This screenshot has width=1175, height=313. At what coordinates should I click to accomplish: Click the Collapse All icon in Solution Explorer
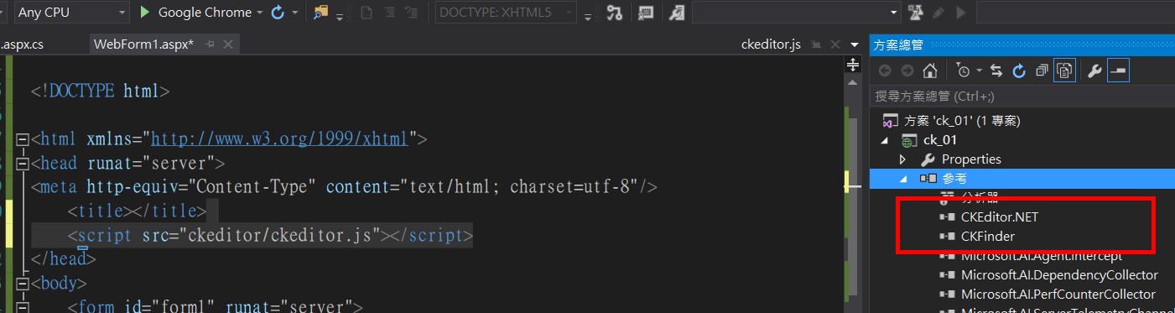(1042, 70)
